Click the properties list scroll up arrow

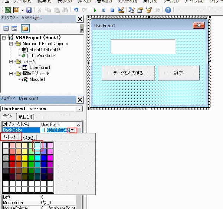click(x=79, y=125)
